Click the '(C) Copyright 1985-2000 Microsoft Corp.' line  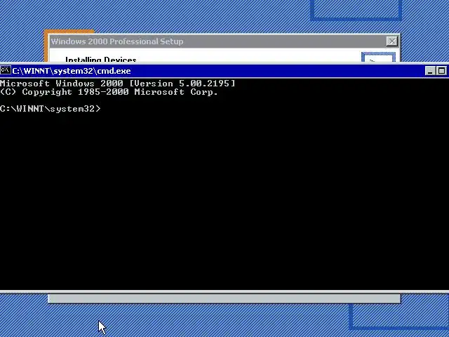coord(109,92)
